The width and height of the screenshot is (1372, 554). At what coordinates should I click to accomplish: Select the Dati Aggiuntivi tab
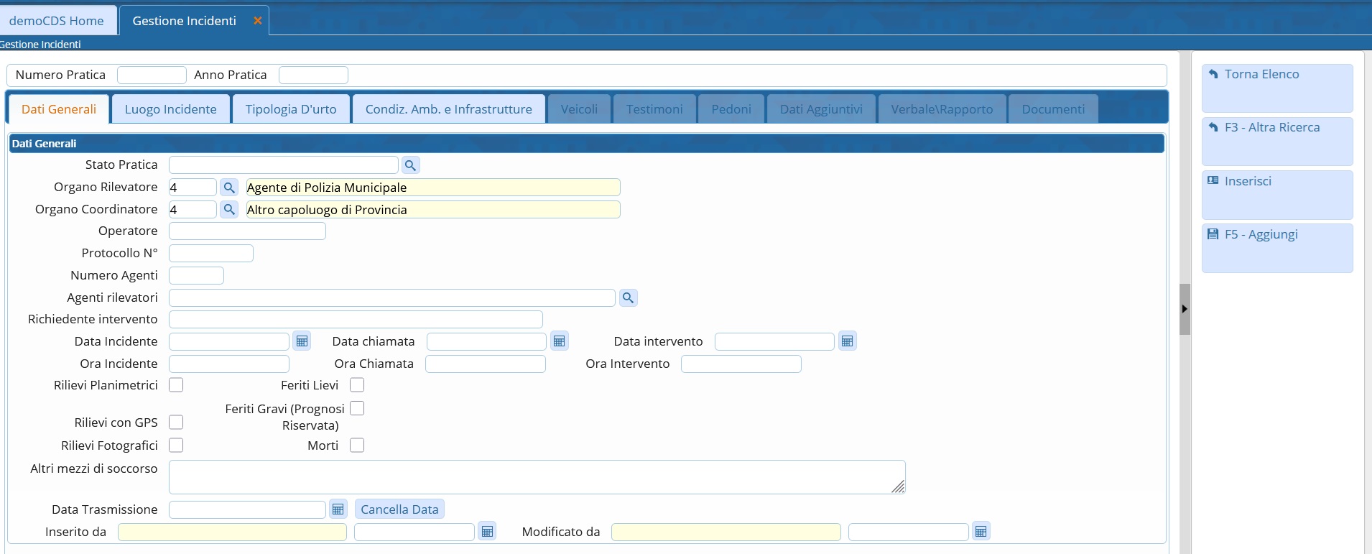(821, 109)
